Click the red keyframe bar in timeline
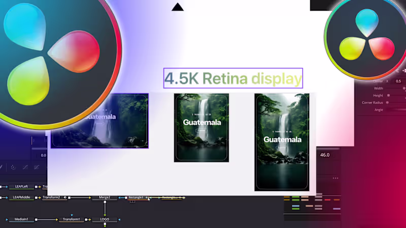This screenshot has width=406, height=228. click(327, 200)
